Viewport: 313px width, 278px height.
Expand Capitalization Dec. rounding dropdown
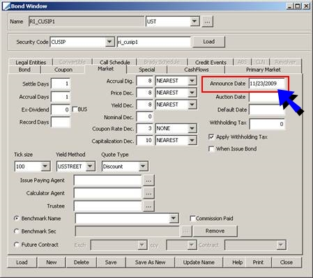click(192, 140)
